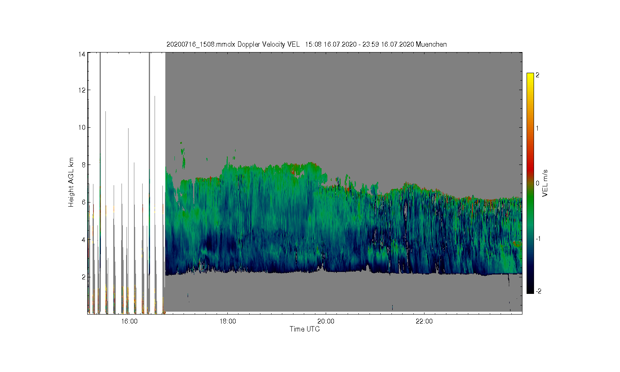Select the Height AGL km axis title
This screenshot has width=620, height=372.
71,182
